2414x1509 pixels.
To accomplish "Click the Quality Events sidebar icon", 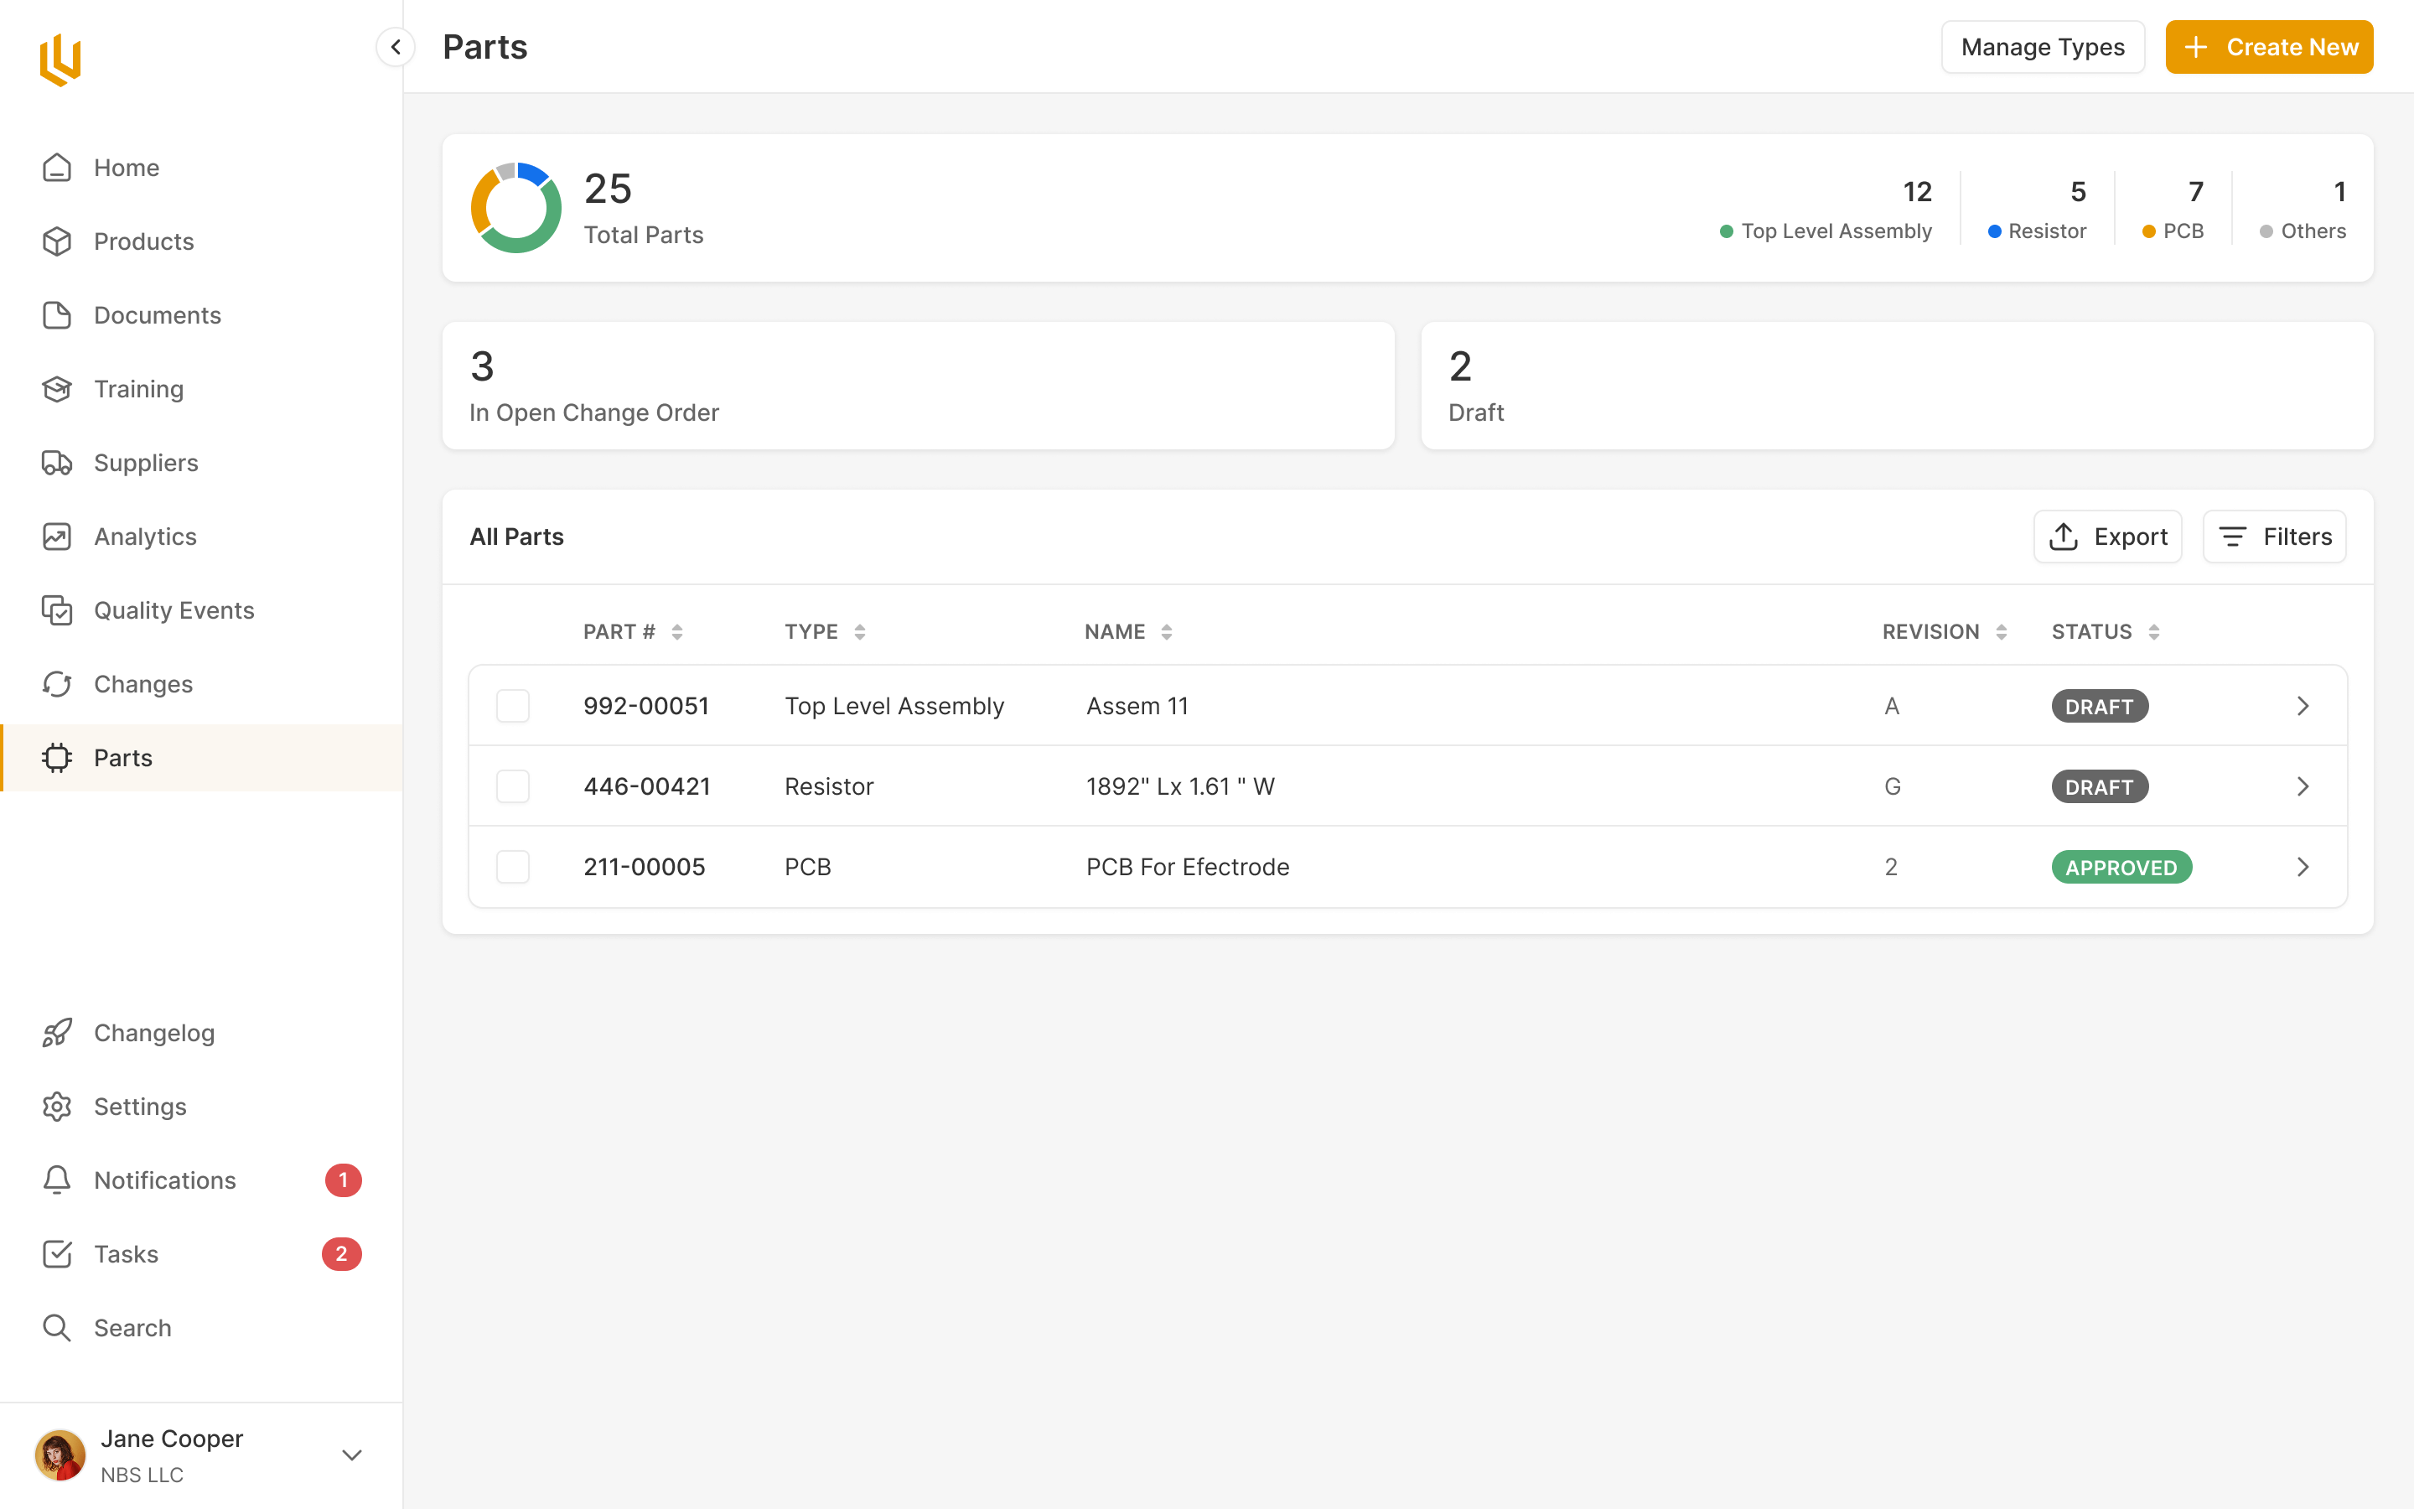I will (57, 609).
